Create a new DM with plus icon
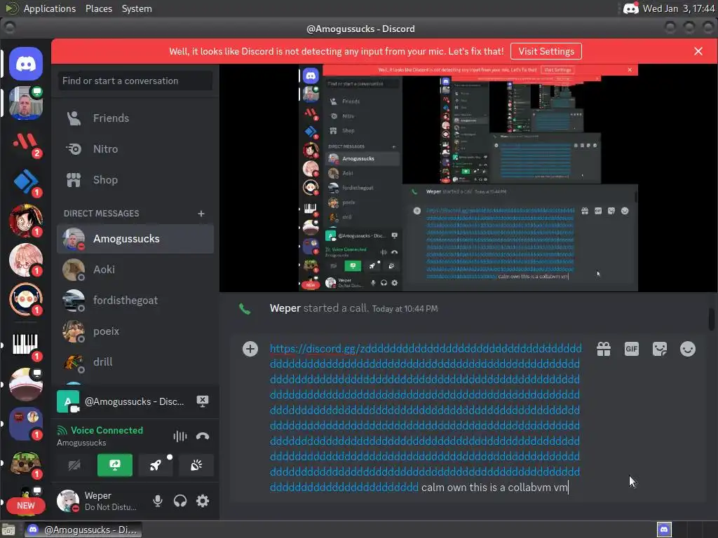Image resolution: width=718 pixels, height=538 pixels. click(201, 214)
